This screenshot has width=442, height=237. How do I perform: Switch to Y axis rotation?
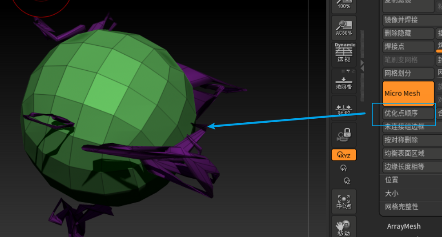344,168
